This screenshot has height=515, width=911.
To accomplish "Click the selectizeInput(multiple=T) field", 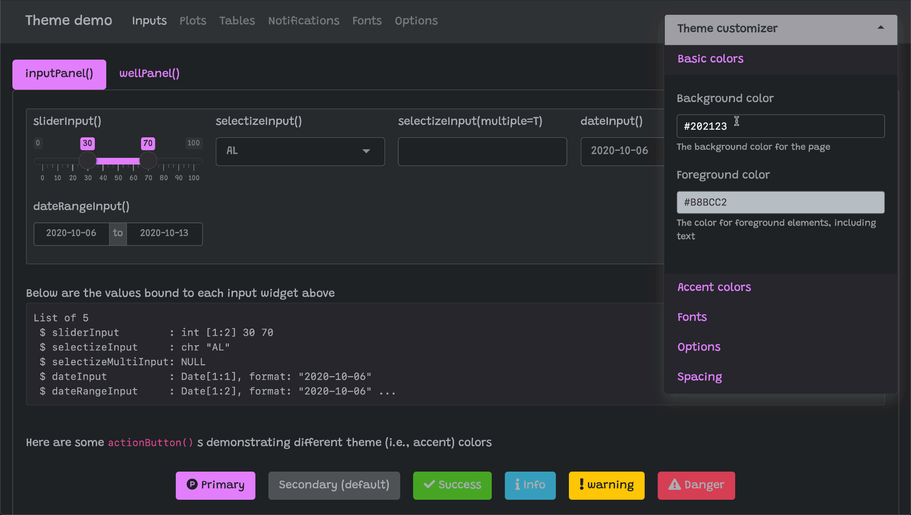I will click(482, 152).
